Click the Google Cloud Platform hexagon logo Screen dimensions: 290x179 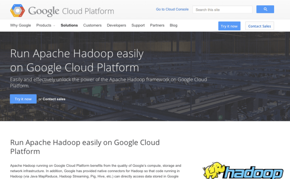pos(18,11)
